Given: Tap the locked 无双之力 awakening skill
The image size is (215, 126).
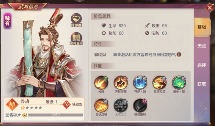Looking at the screenshot, I should 121,105.
